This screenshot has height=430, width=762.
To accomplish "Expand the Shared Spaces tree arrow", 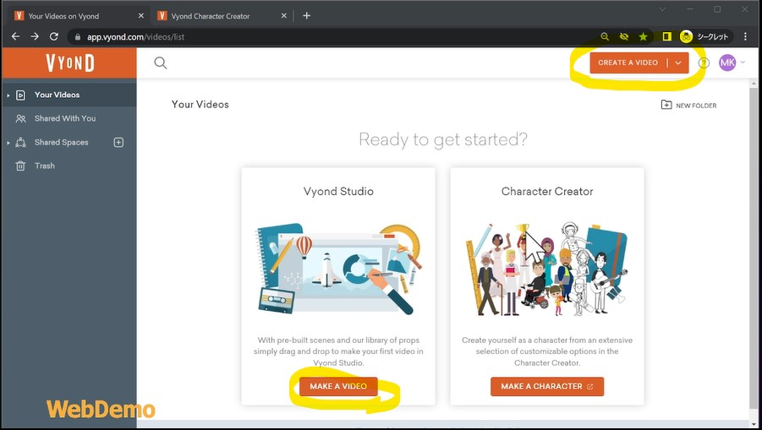I will [8, 143].
